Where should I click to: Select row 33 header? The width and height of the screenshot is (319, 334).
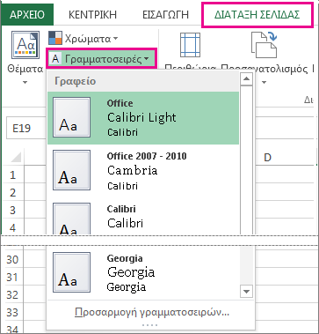[12, 312]
